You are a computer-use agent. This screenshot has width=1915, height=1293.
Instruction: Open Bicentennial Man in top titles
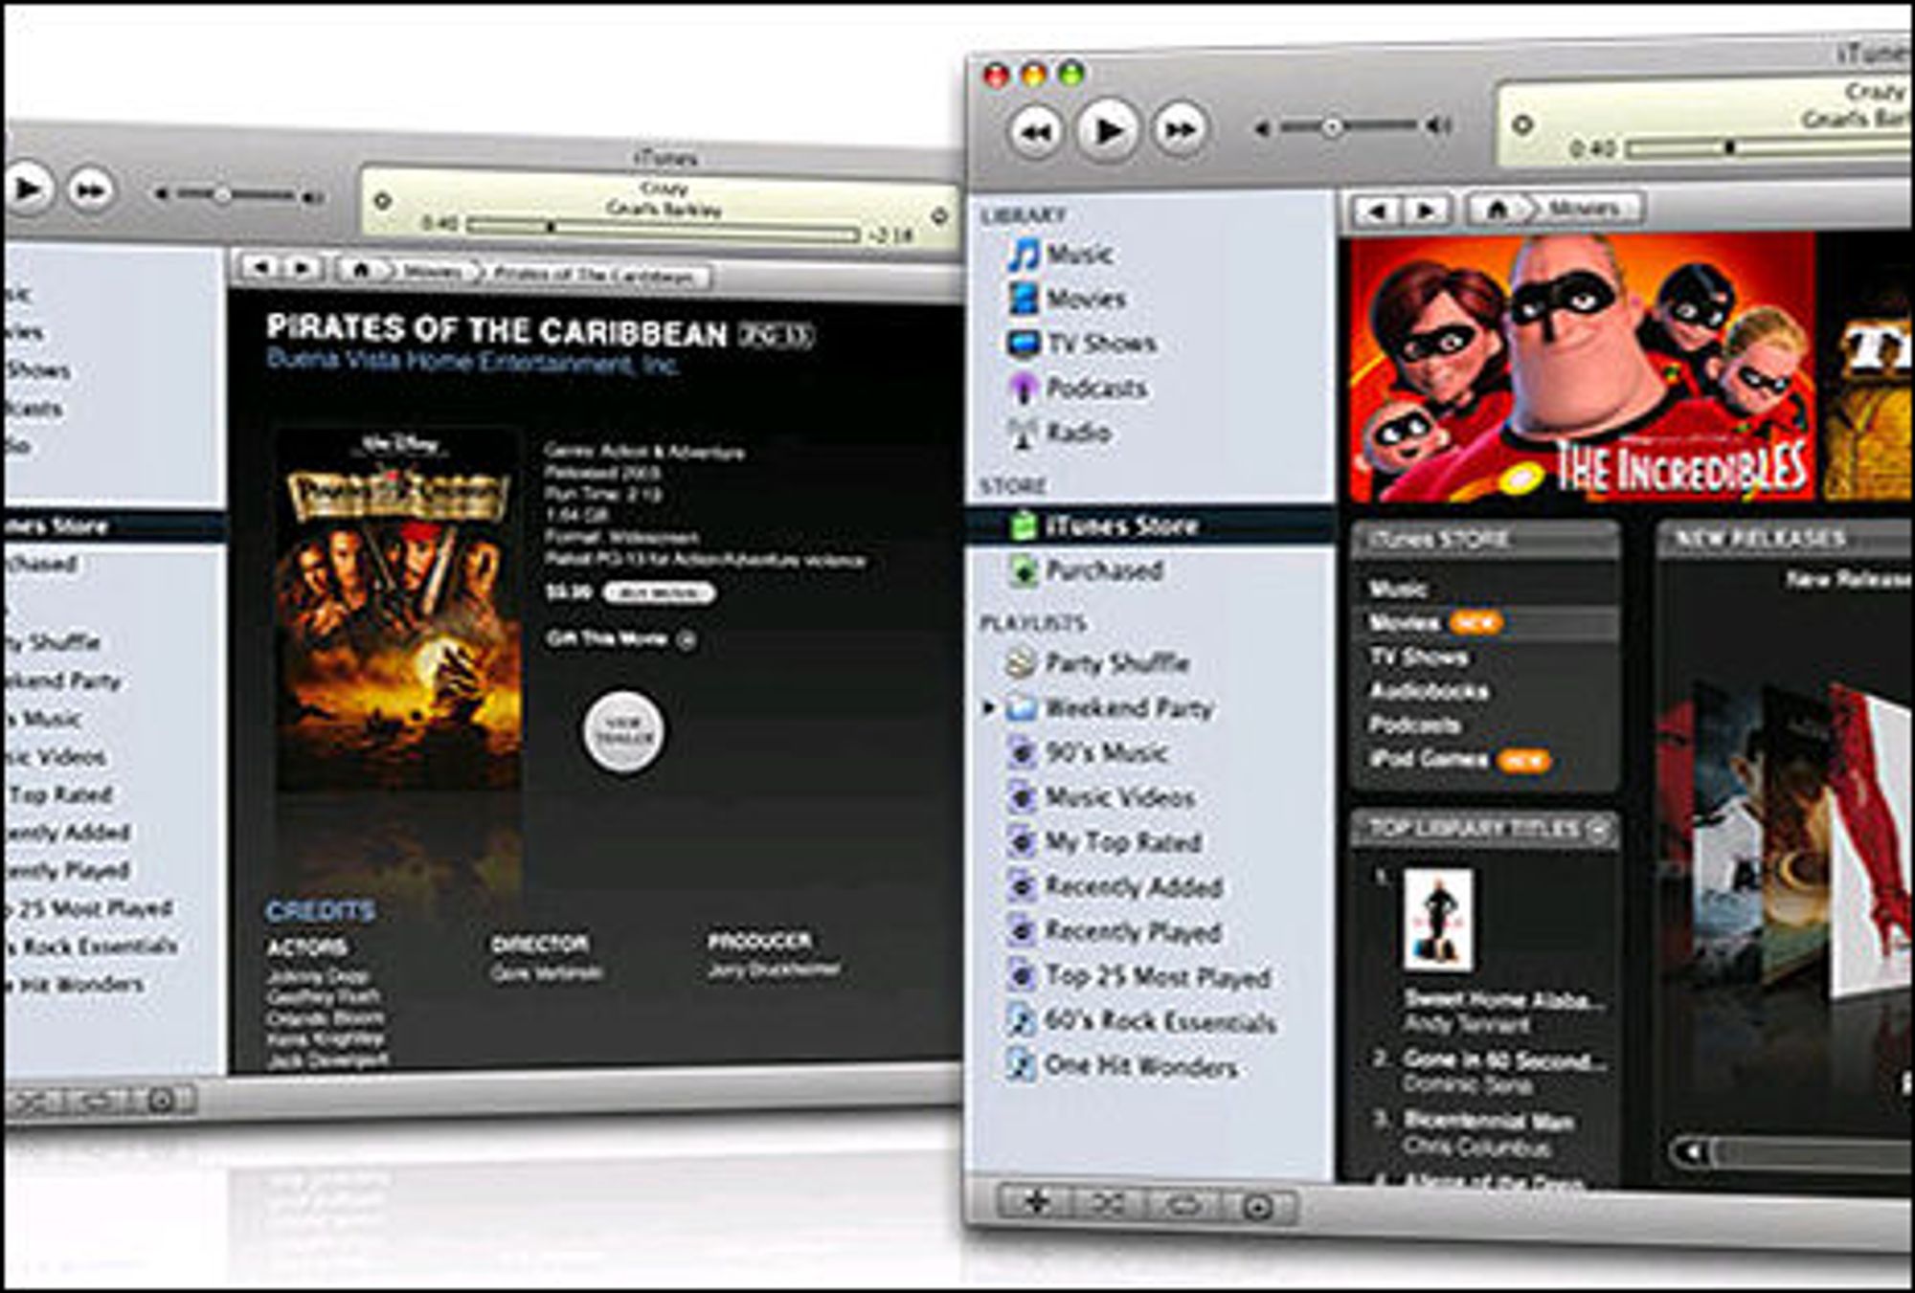click(x=1489, y=1121)
